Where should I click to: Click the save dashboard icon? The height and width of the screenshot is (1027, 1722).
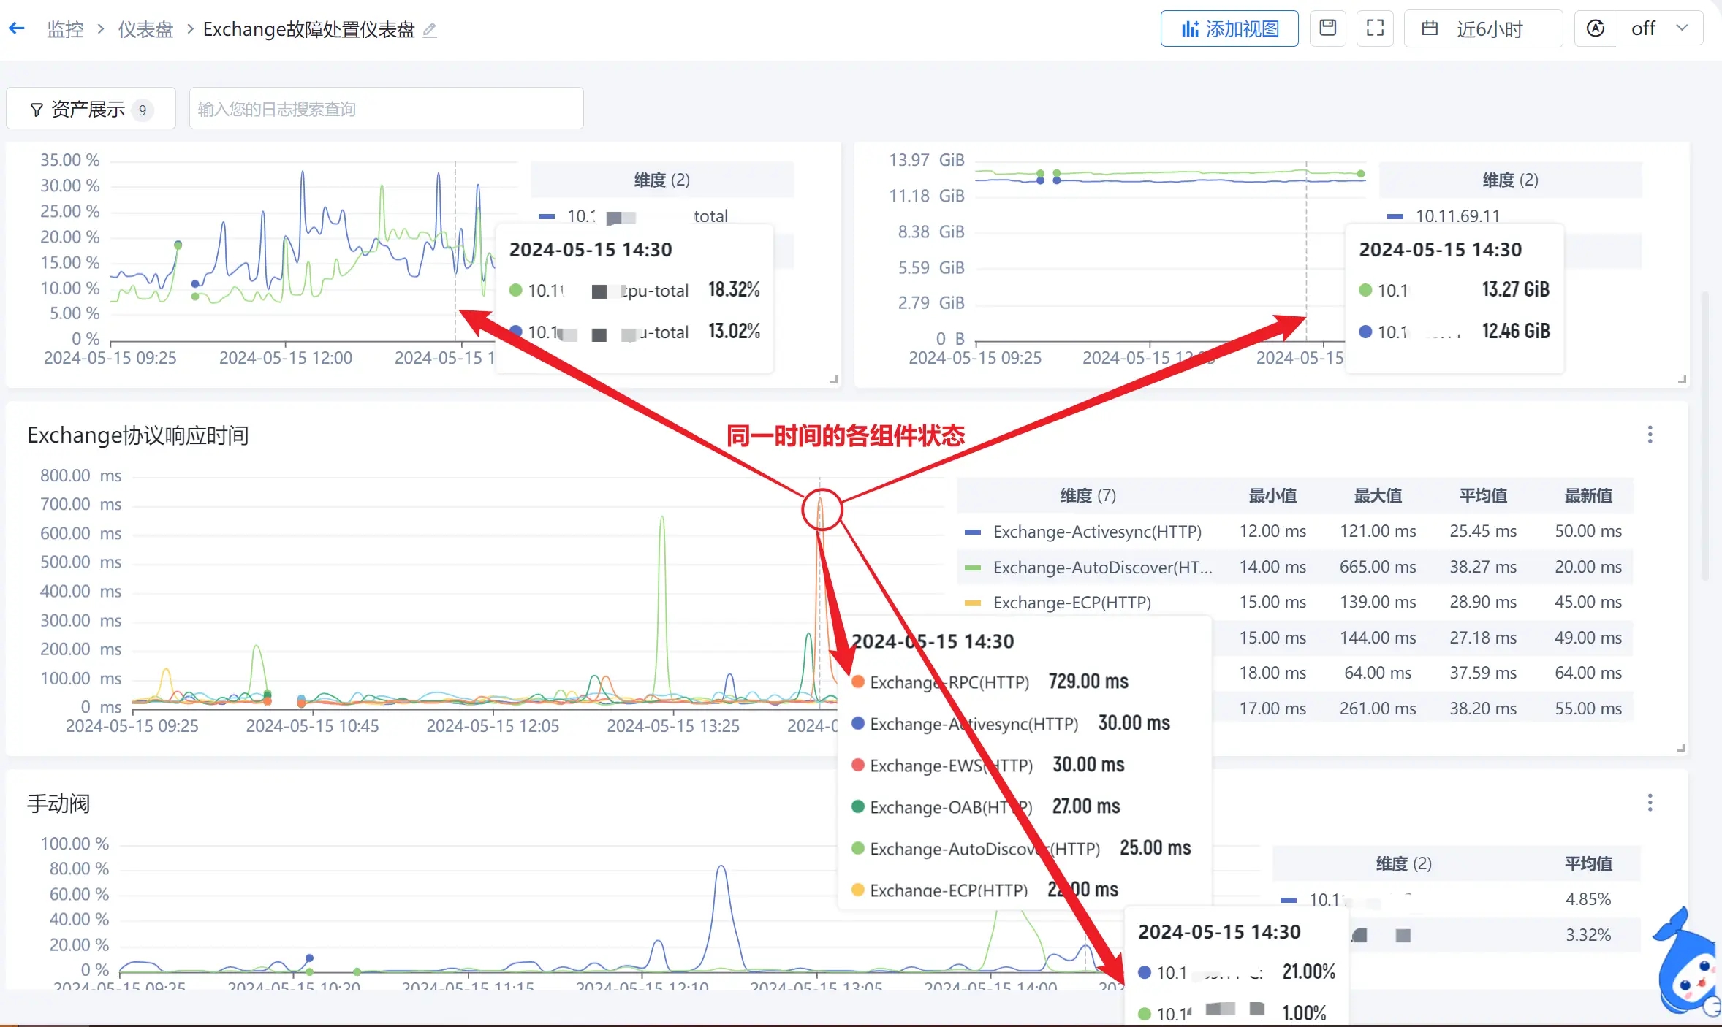click(x=1327, y=28)
